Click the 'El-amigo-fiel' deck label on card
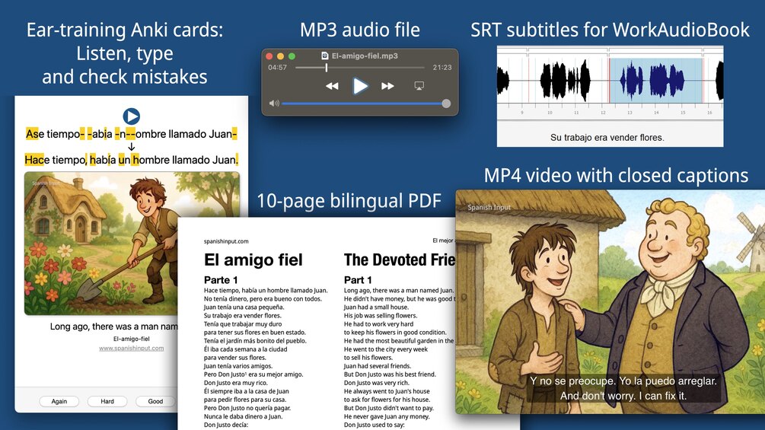The width and height of the screenshot is (765, 430). pyautogui.click(x=131, y=339)
